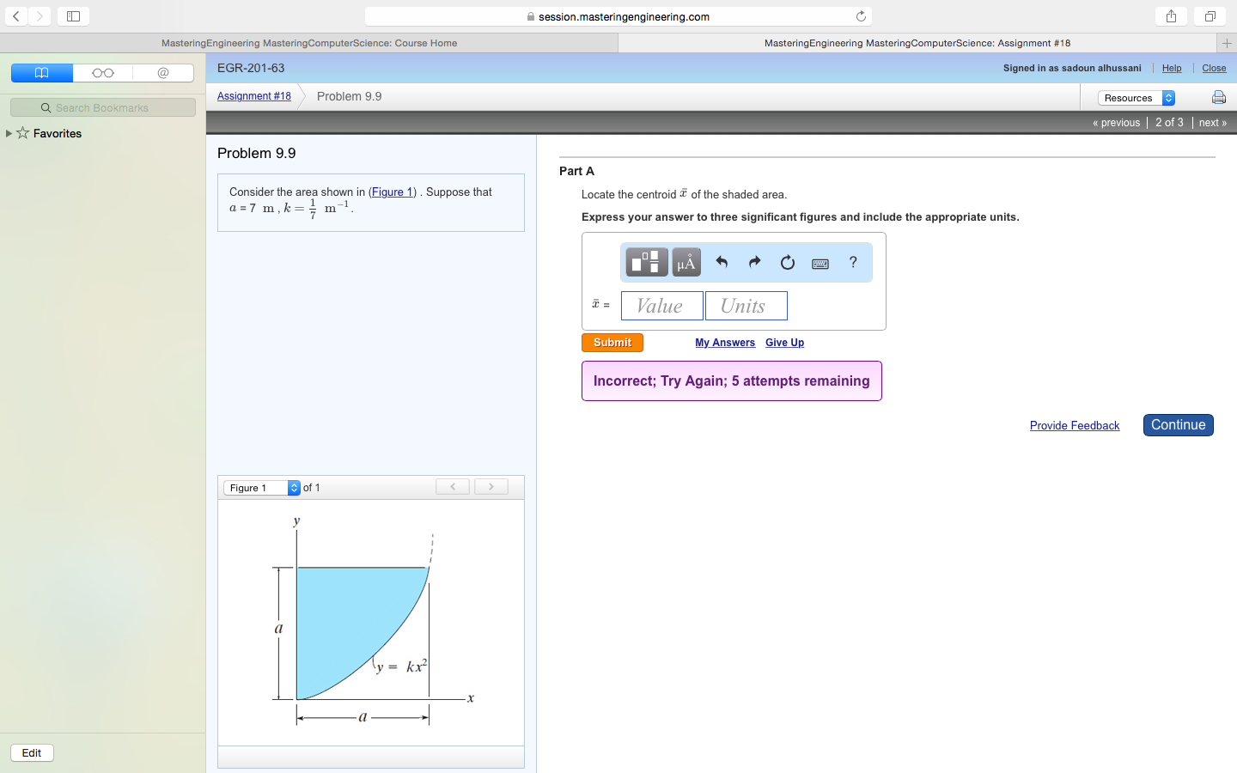1237x773 pixels.
Task: Switch to Shared Links @ icon
Action: coord(163,73)
